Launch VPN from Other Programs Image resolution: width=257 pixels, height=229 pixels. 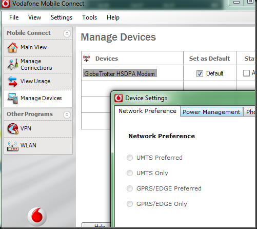[38, 128]
